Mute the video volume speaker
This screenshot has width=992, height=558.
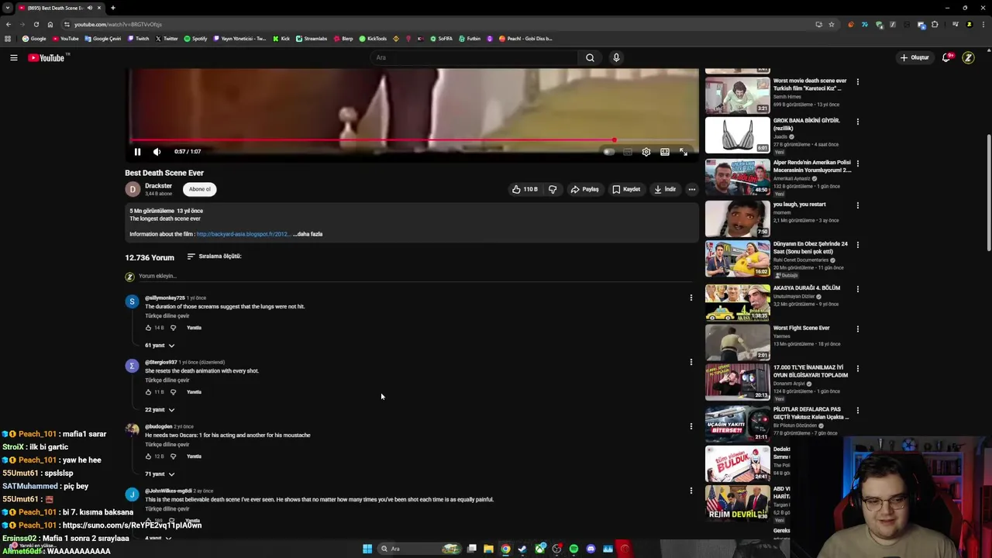click(x=157, y=152)
